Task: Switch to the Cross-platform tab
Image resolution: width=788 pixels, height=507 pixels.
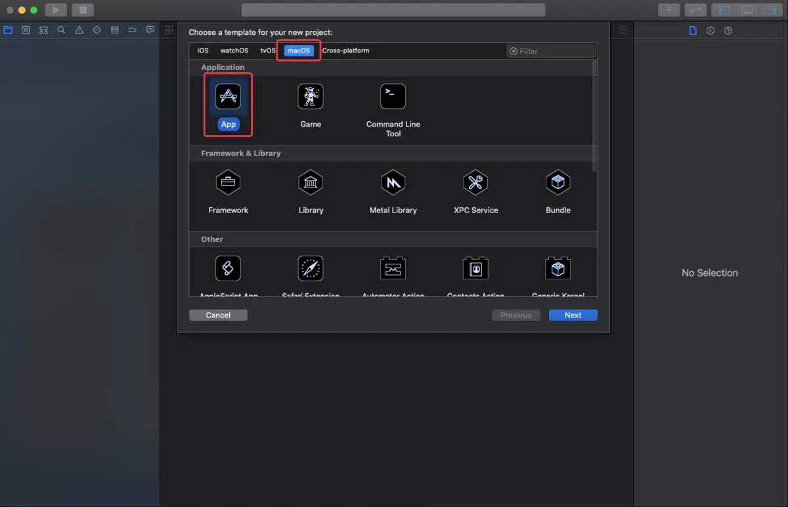Action: (x=345, y=51)
